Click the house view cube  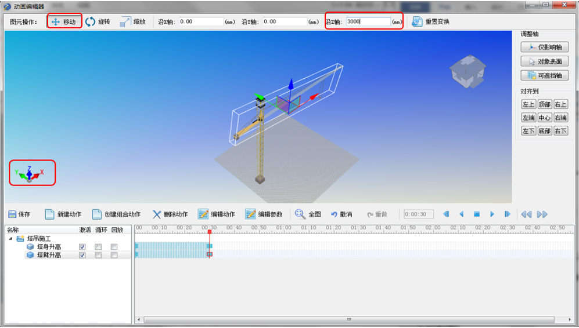tap(467, 71)
